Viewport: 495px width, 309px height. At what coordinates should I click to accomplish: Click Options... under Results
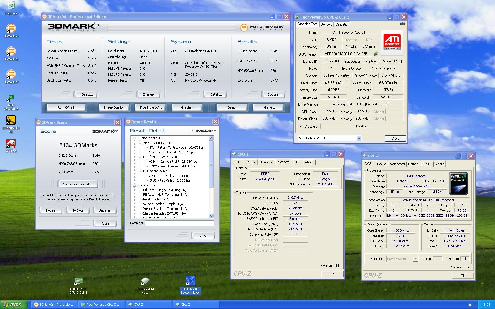coord(274,94)
